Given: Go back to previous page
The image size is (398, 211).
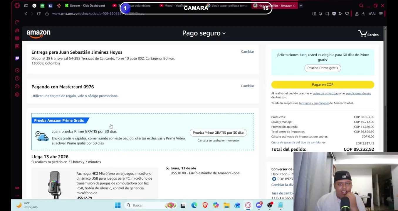Looking at the screenshot, I should point(26,13).
